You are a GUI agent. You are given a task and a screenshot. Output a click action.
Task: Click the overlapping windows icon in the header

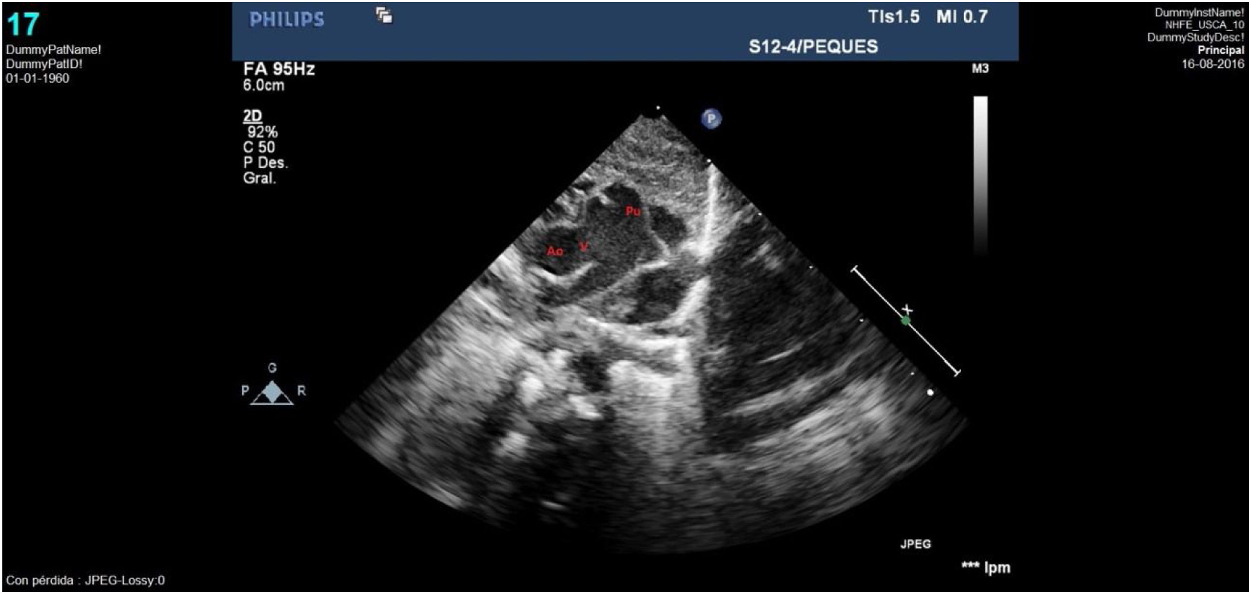(x=384, y=16)
